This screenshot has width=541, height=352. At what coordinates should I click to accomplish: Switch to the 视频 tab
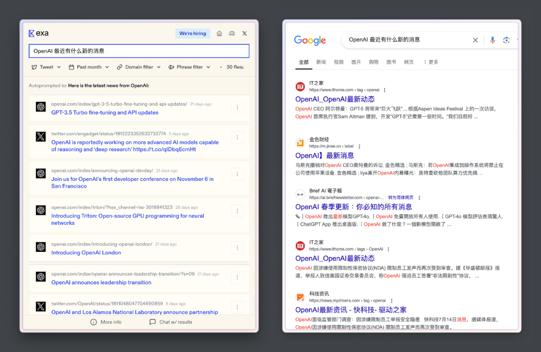[339, 62]
